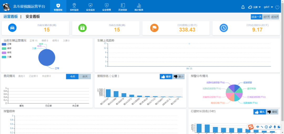Click the power logout icon
Viewport: 284px width, 134px height.
click(x=277, y=7)
